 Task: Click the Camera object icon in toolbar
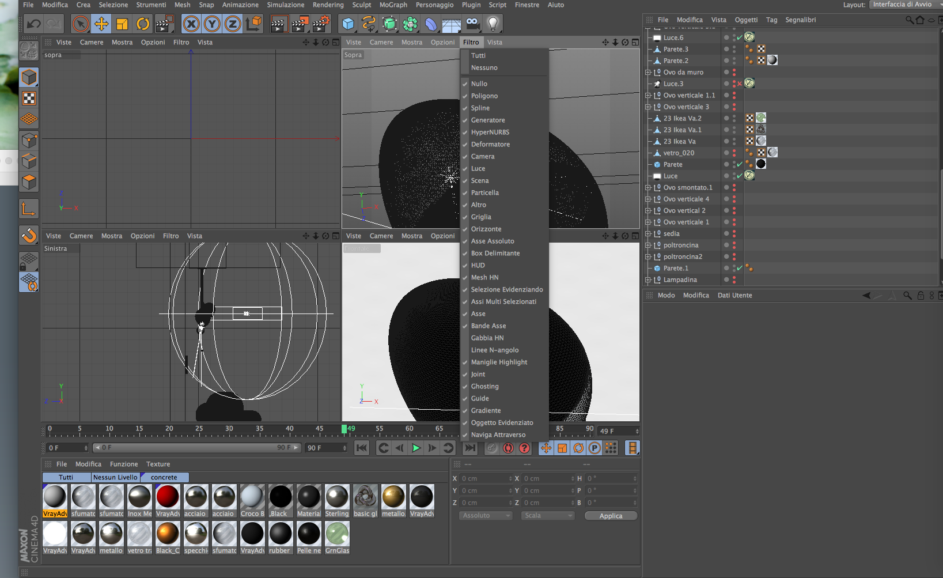(472, 24)
